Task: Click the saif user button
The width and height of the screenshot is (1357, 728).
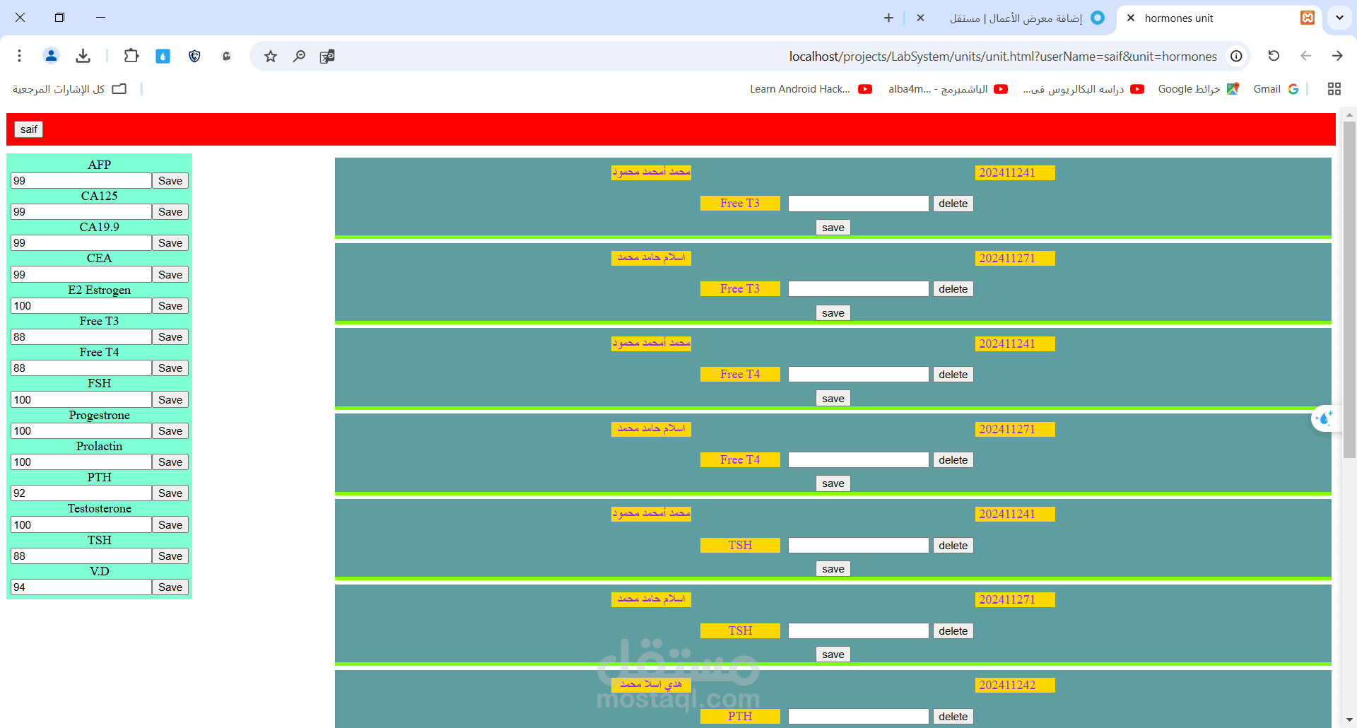Action: (29, 129)
